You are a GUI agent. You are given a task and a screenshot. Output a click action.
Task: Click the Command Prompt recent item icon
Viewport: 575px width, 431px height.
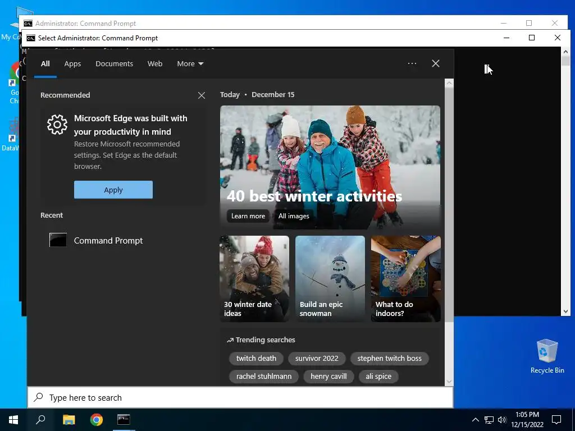[x=58, y=240]
